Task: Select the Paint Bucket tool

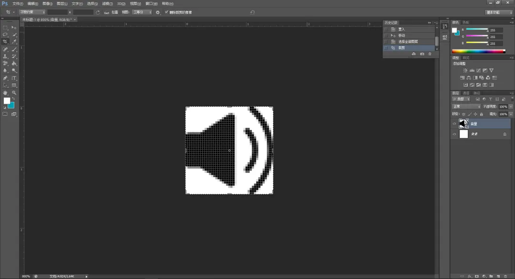Action: 14,64
